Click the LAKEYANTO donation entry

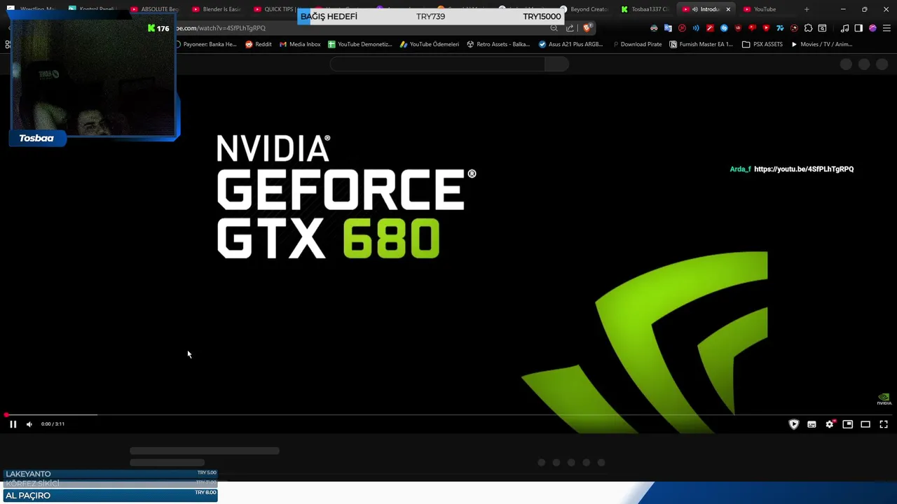click(111, 474)
